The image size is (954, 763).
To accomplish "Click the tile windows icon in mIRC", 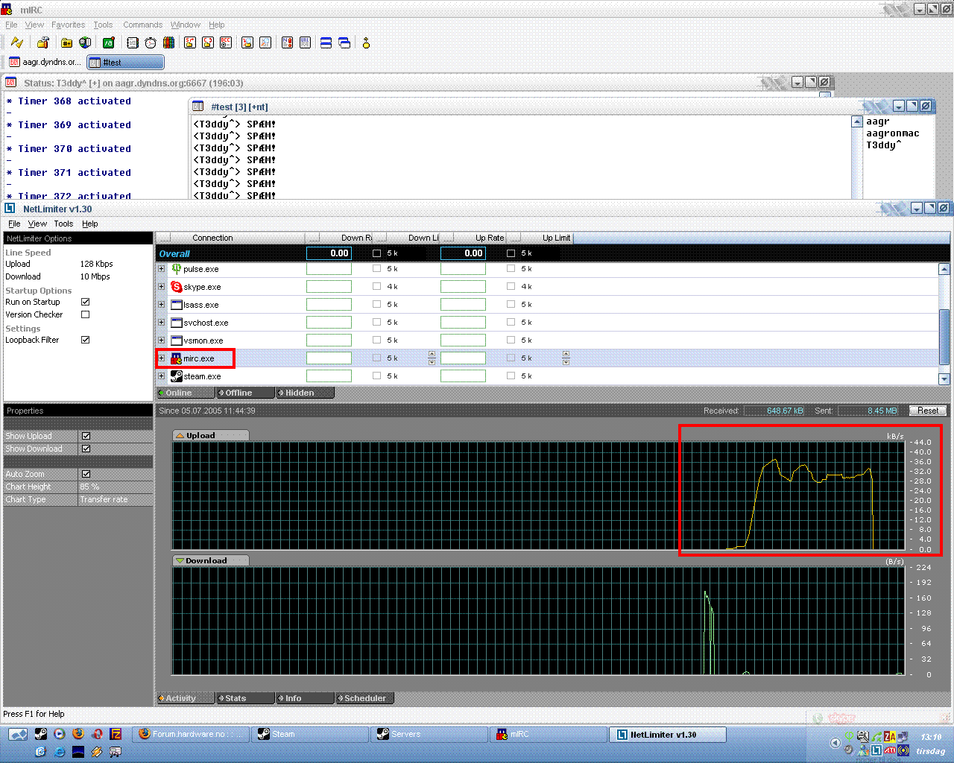I will click(326, 42).
